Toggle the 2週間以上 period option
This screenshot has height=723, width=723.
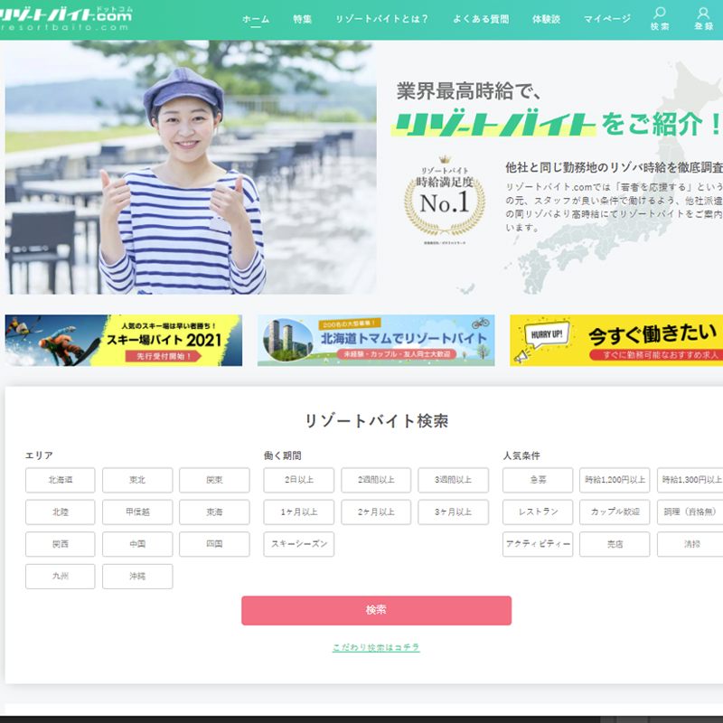coord(376,480)
